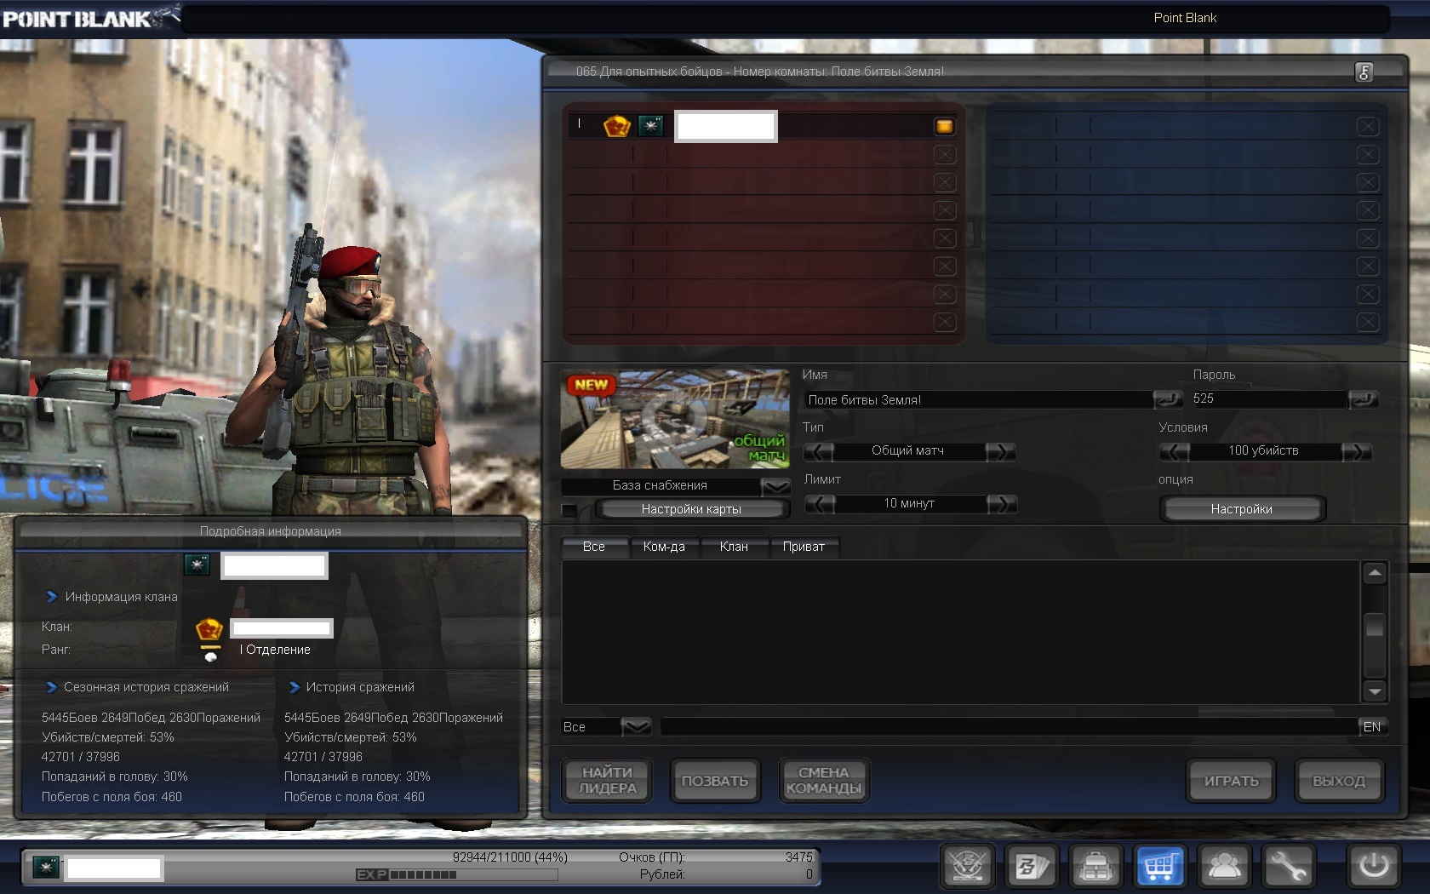Click the confirm icon beside the room name field

tap(1167, 399)
